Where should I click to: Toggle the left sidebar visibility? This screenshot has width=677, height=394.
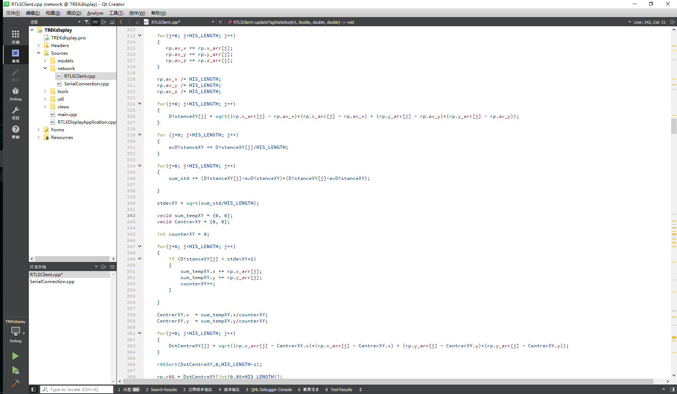pyautogui.click(x=33, y=390)
